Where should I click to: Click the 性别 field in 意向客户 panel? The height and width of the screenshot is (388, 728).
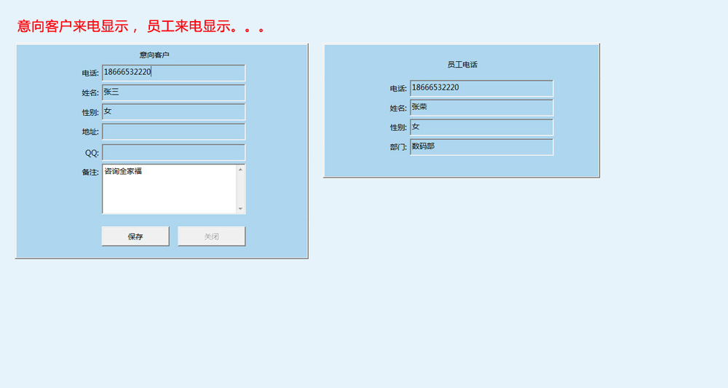tap(173, 112)
